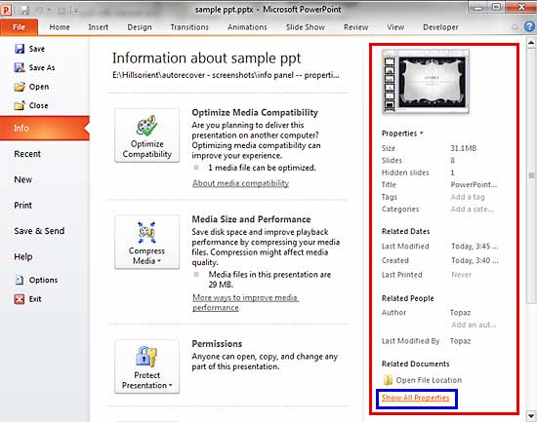Click the Optimize Media Compatibility heading
The width and height of the screenshot is (537, 422).
[x=255, y=112]
